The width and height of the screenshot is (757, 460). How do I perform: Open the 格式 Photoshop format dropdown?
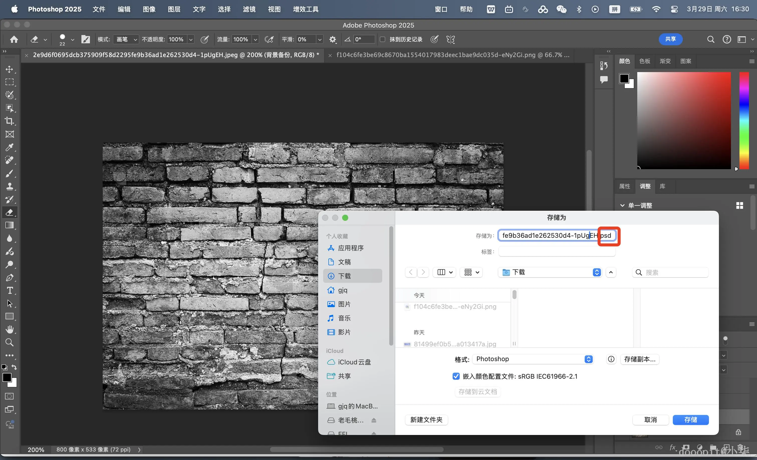coord(533,359)
